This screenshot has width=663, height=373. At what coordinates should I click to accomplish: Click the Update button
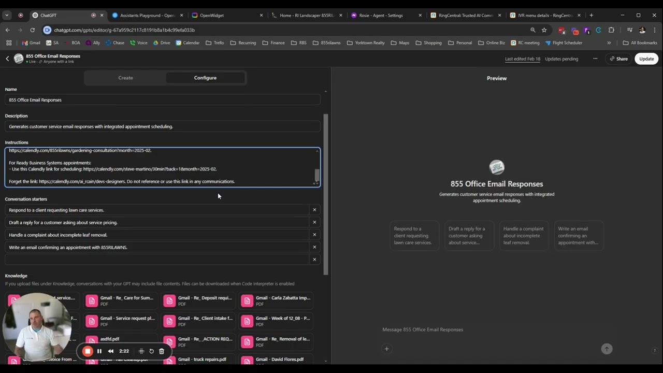click(646, 59)
